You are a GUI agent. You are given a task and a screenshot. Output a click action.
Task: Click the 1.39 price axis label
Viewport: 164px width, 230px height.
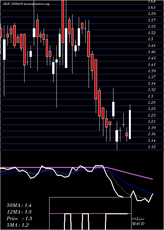(152, 71)
